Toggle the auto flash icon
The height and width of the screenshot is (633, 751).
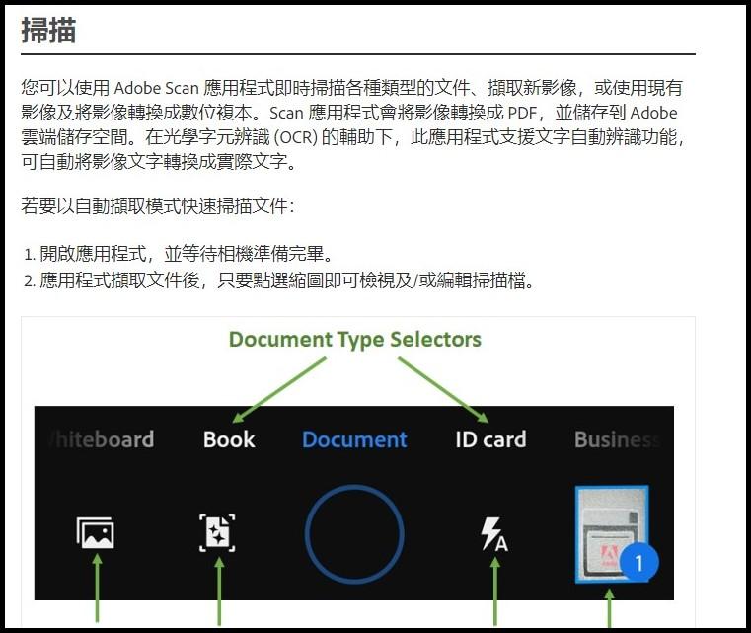tap(493, 534)
